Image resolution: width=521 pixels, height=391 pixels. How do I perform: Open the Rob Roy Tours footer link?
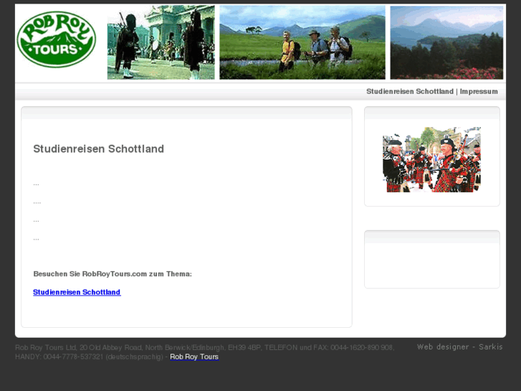(x=194, y=357)
